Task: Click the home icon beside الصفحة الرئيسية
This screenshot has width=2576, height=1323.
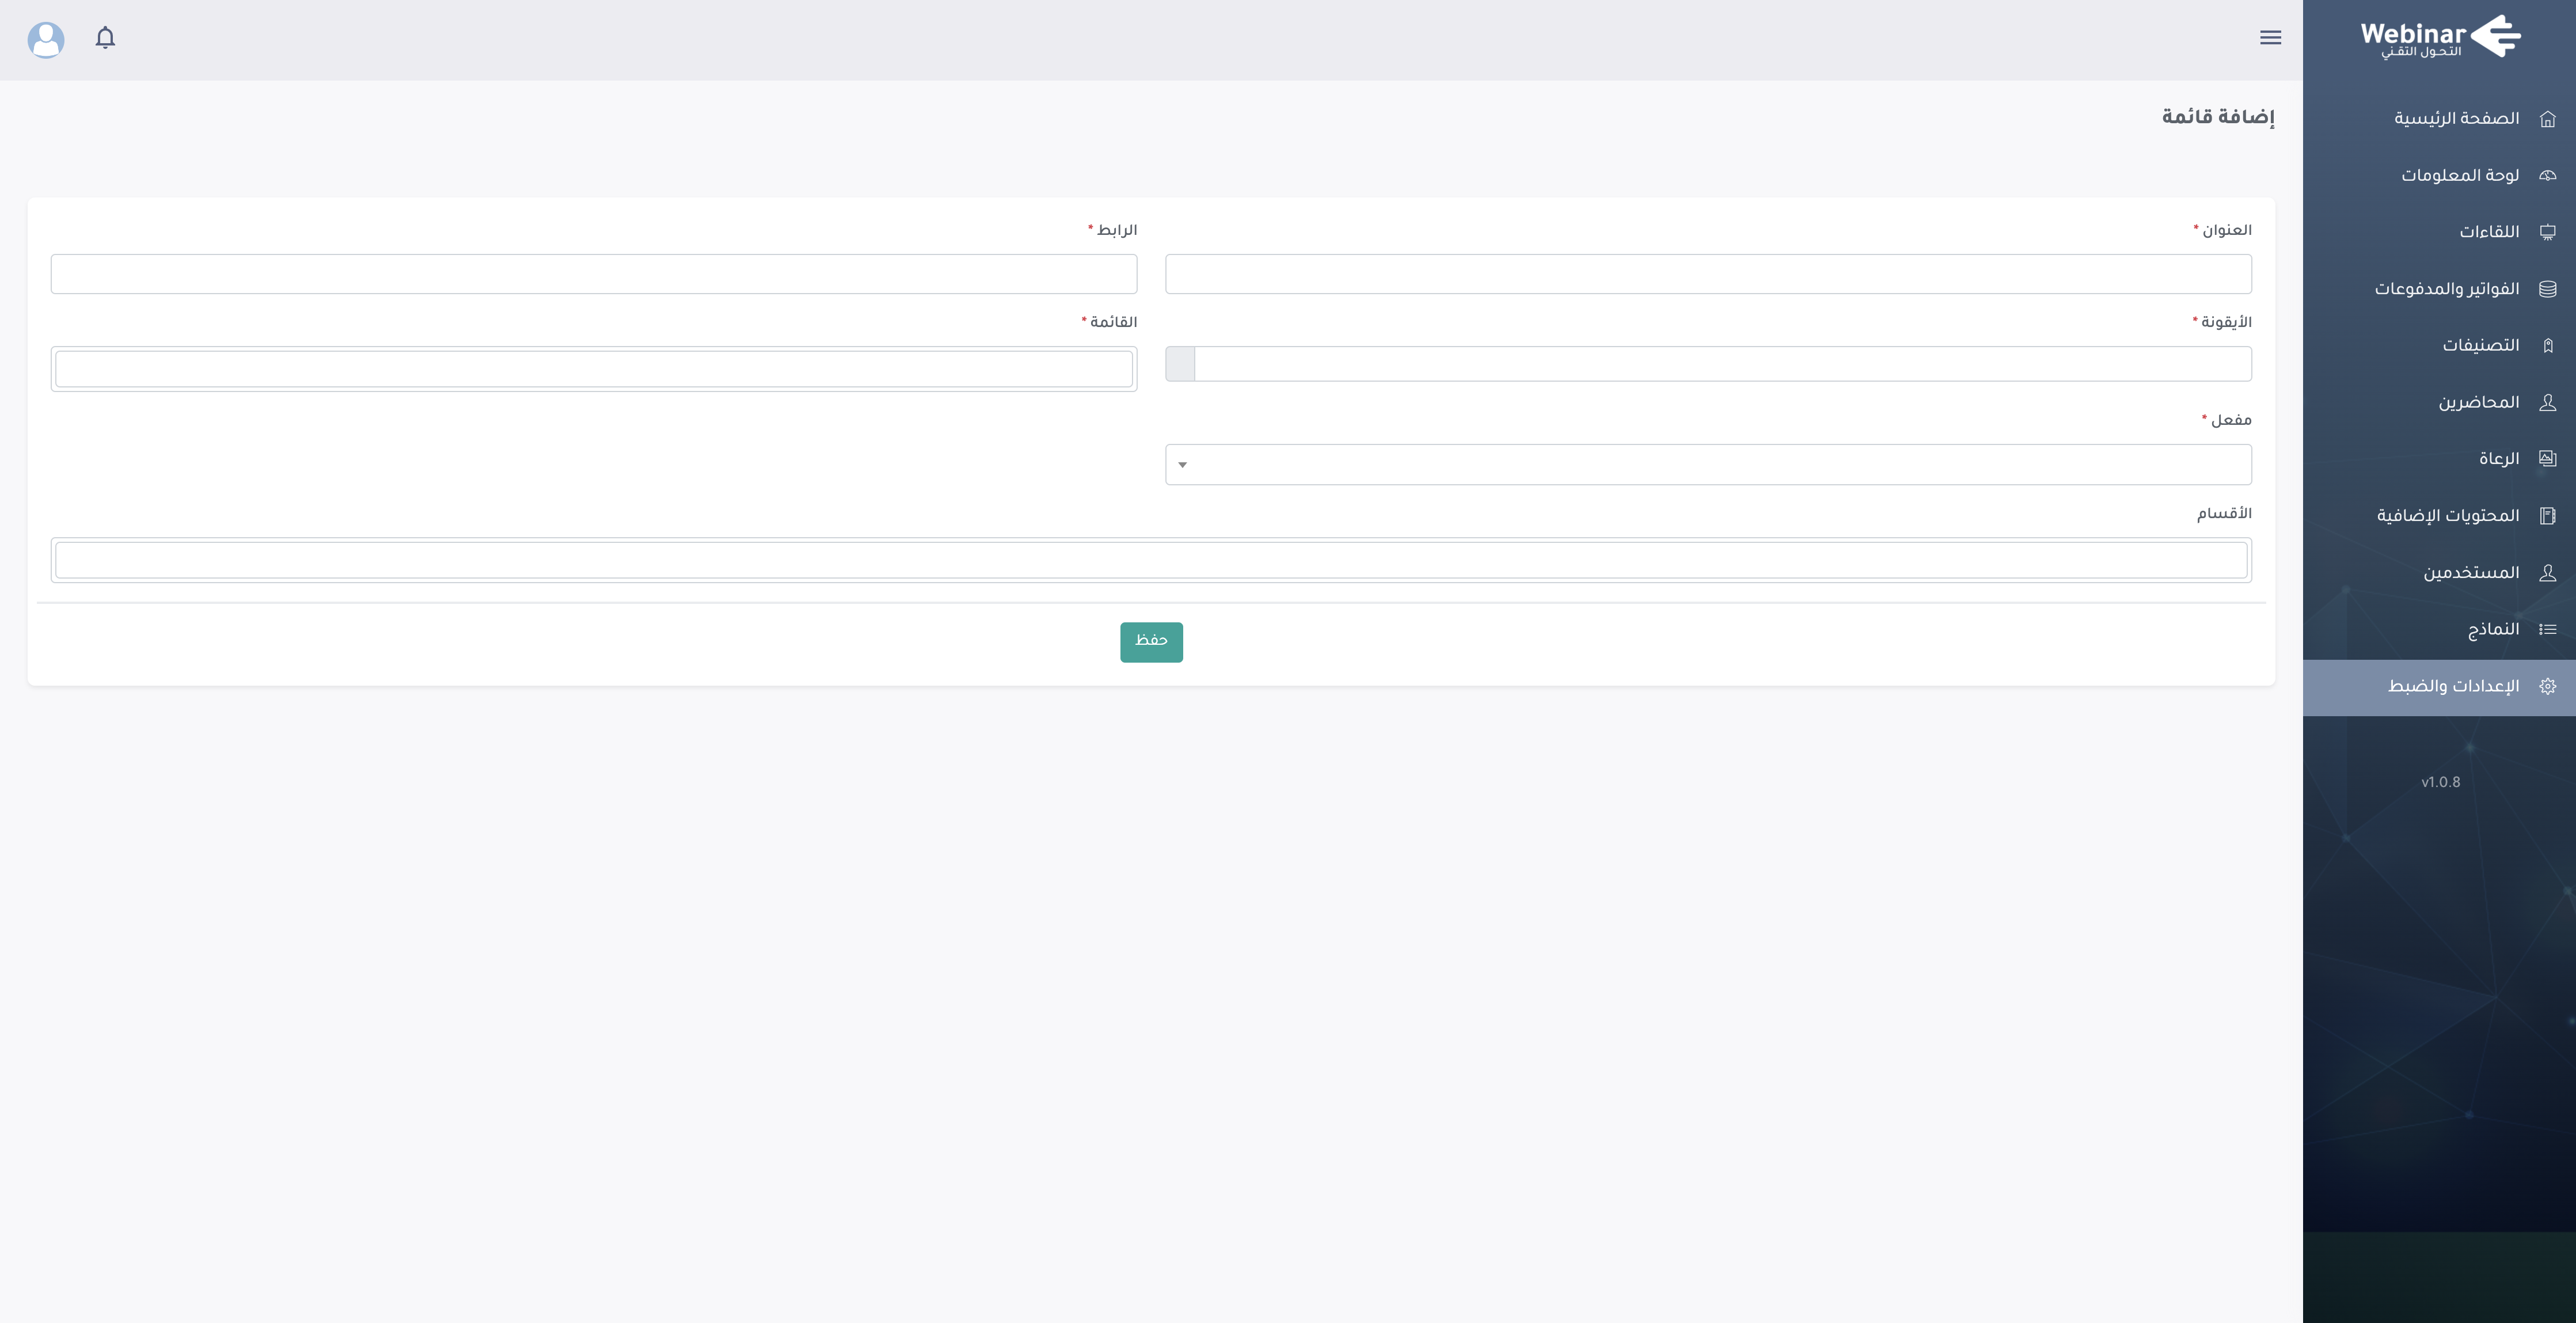Action: (x=2547, y=119)
